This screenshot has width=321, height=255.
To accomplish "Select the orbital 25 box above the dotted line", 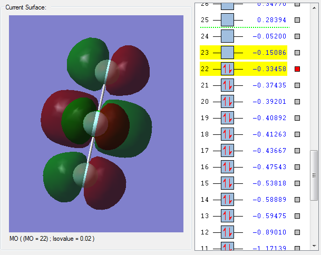I will (227, 20).
